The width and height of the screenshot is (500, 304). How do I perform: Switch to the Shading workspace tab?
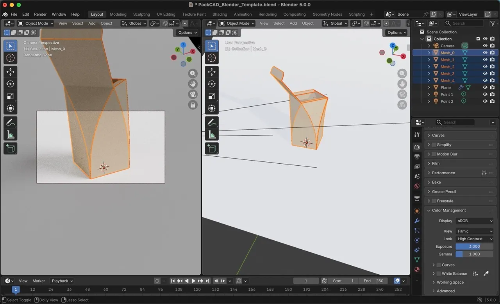pos(220,14)
